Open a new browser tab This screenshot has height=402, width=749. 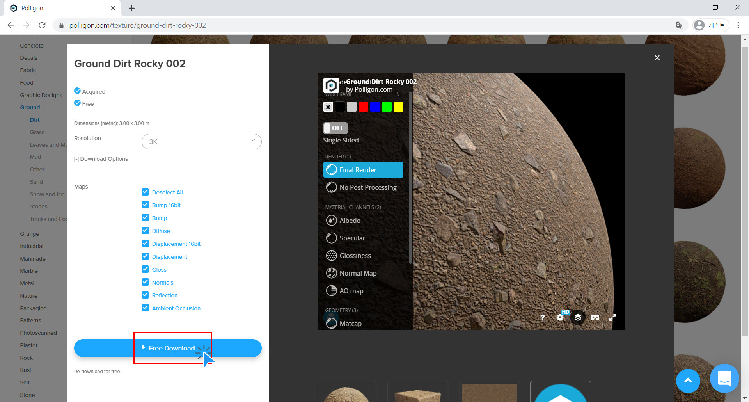131,8
